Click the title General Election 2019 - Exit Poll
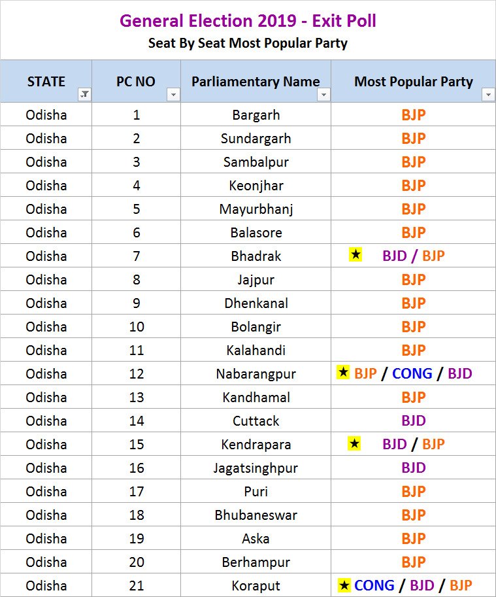The height and width of the screenshot is (597, 496). 248,21
